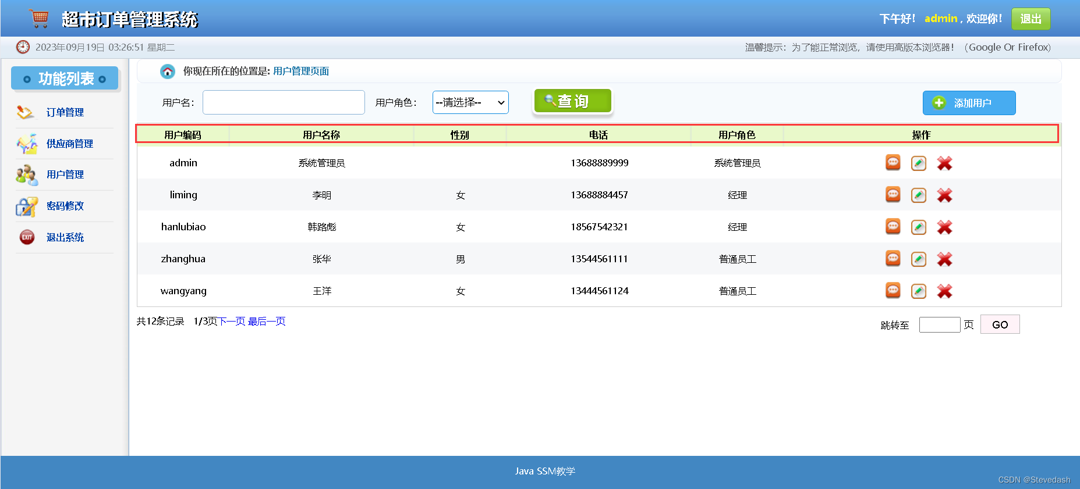Viewport: 1080px width, 489px height.
Task: Edit the hanlubiao user row
Action: pos(919,227)
